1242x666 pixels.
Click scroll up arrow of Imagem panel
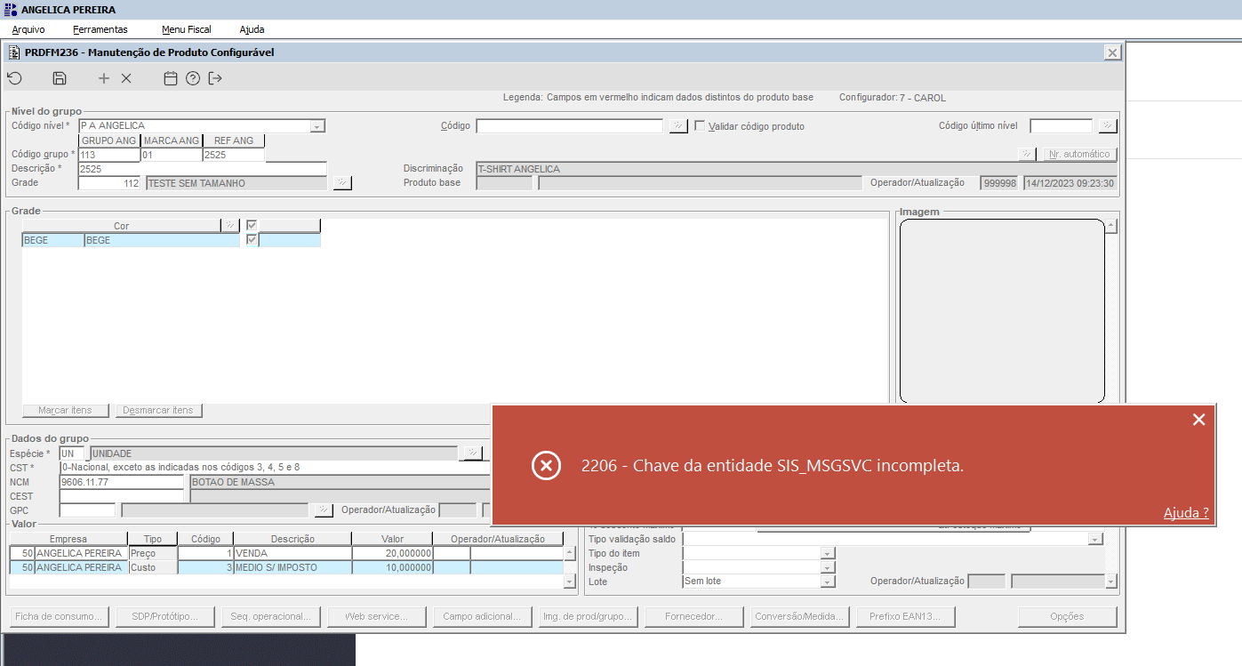(x=1111, y=226)
